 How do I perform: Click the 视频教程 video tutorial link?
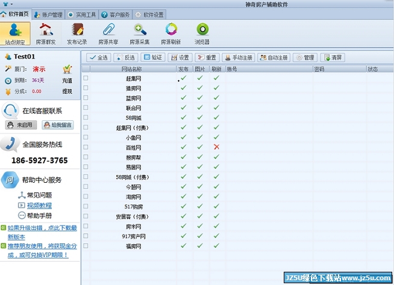39,205
